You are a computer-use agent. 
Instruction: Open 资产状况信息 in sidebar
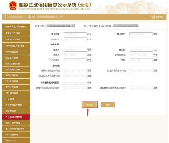tap(16, 87)
